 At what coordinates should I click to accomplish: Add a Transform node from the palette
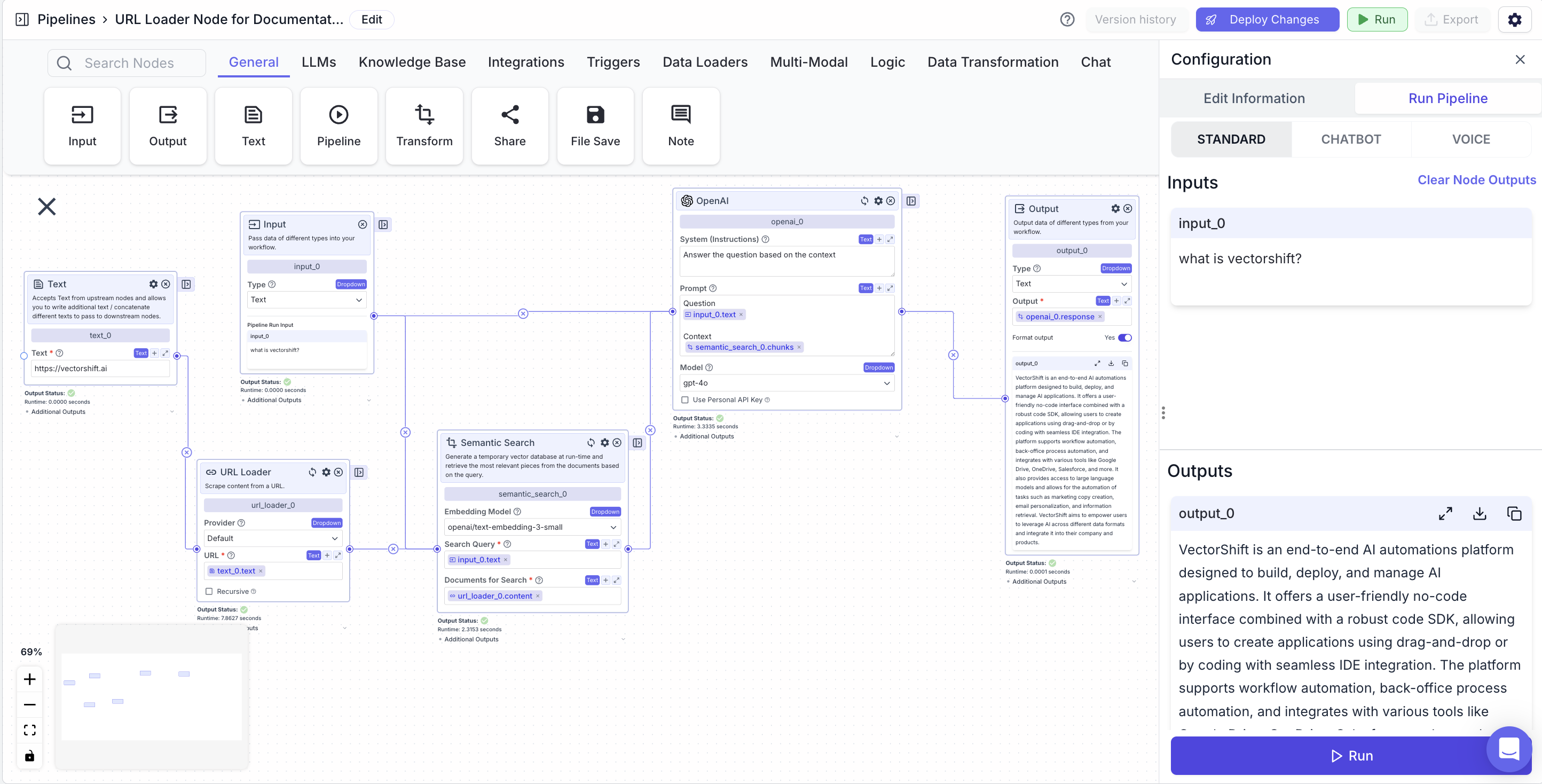pos(424,126)
